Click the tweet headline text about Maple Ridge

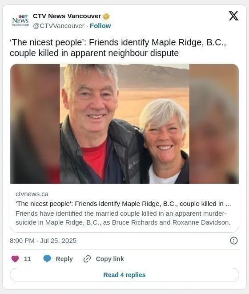tap(118, 48)
